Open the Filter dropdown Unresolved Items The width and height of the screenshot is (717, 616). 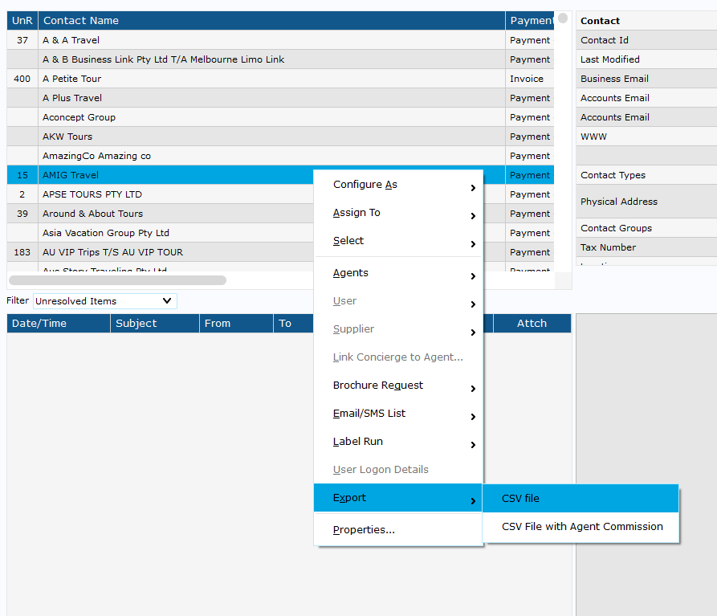pyautogui.click(x=104, y=301)
